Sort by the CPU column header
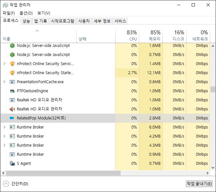216x192 pixels. click(127, 36)
